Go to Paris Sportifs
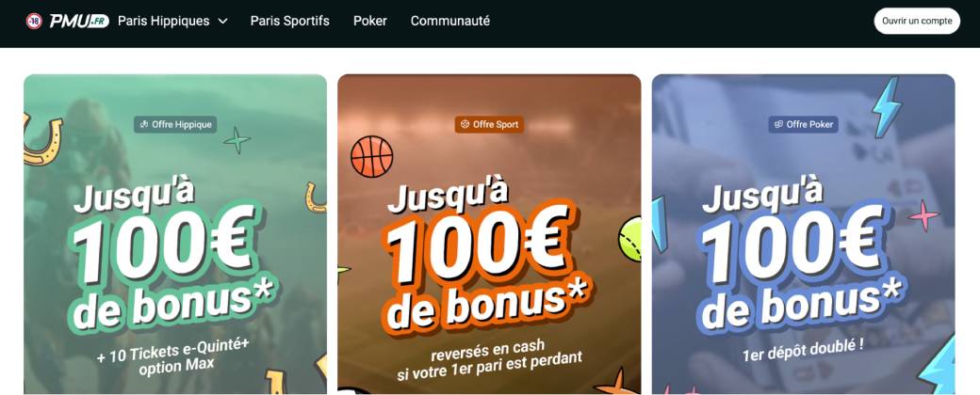Image resolution: width=980 pixels, height=395 pixels. [x=290, y=21]
